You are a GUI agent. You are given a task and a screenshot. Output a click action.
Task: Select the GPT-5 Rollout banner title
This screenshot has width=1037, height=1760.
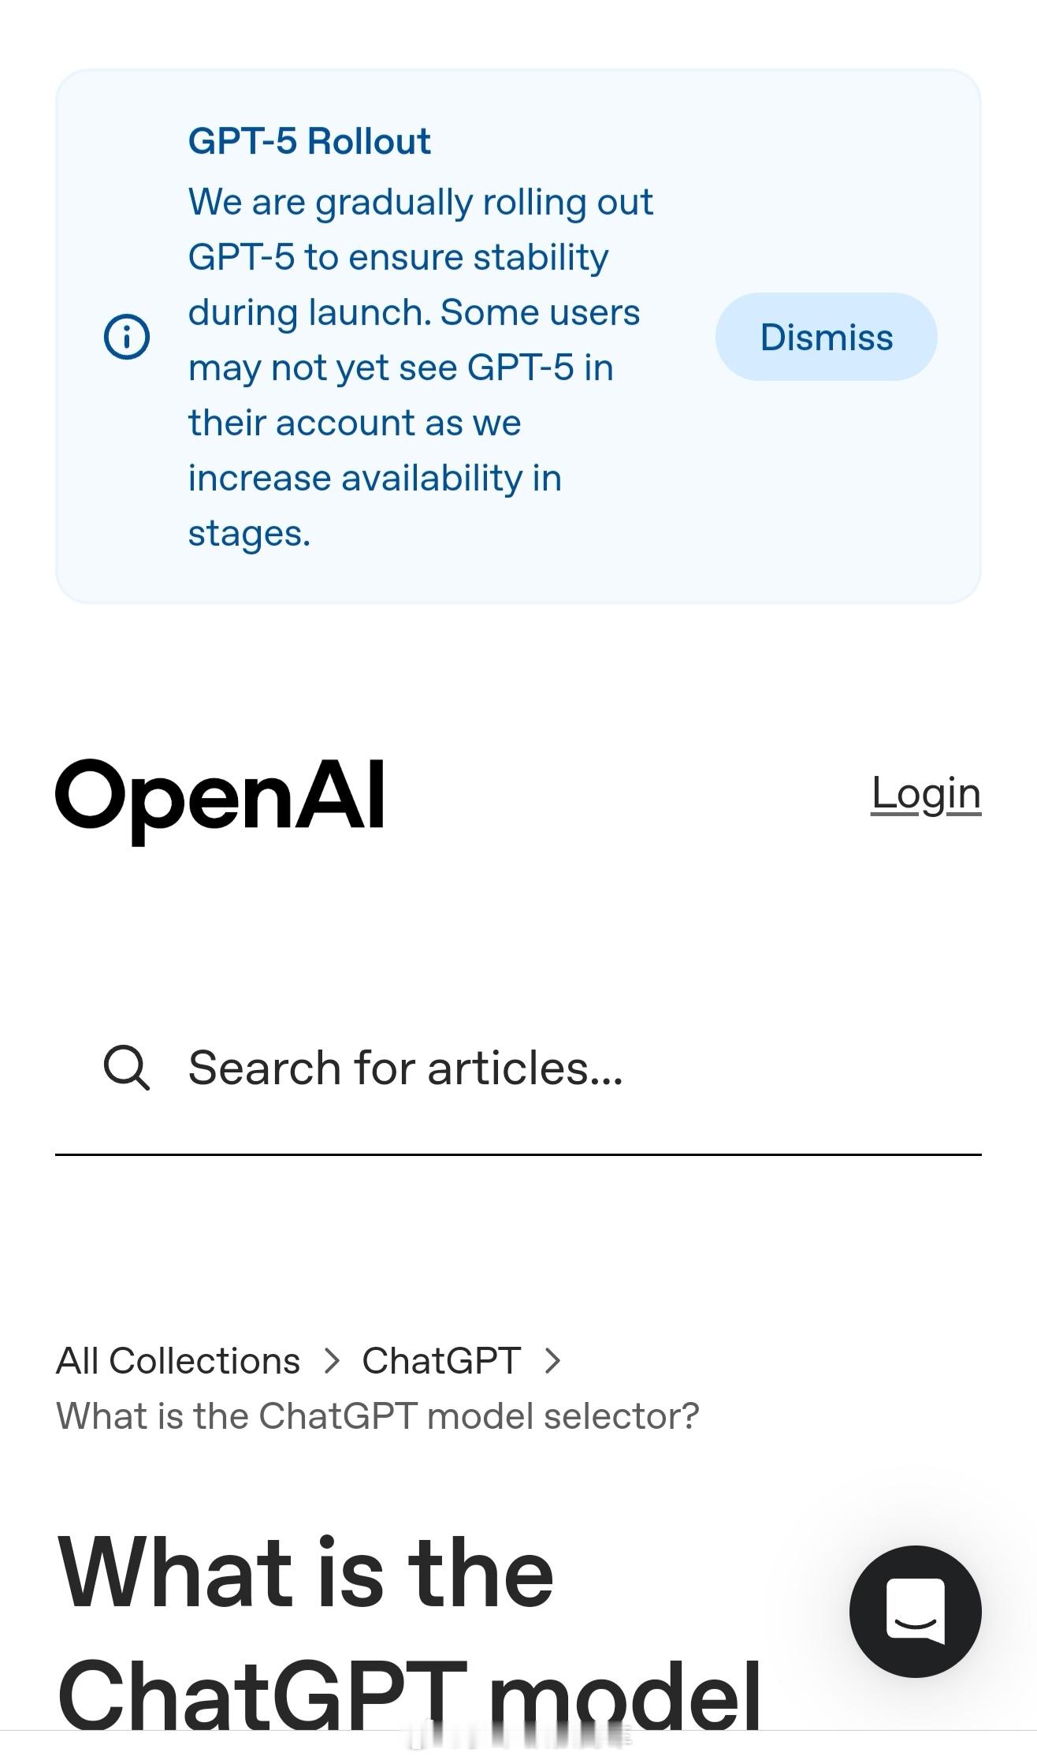(x=309, y=141)
